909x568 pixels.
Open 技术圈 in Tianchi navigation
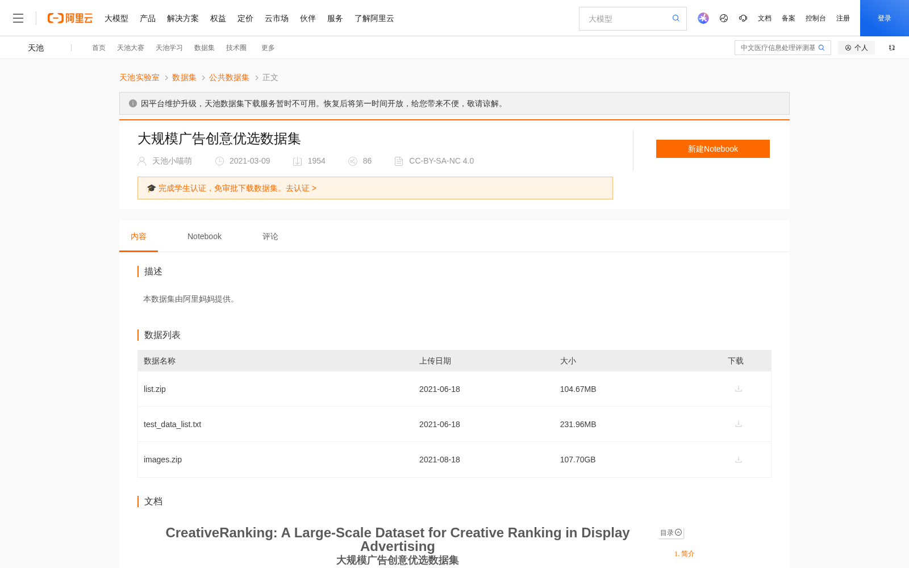[x=236, y=48]
